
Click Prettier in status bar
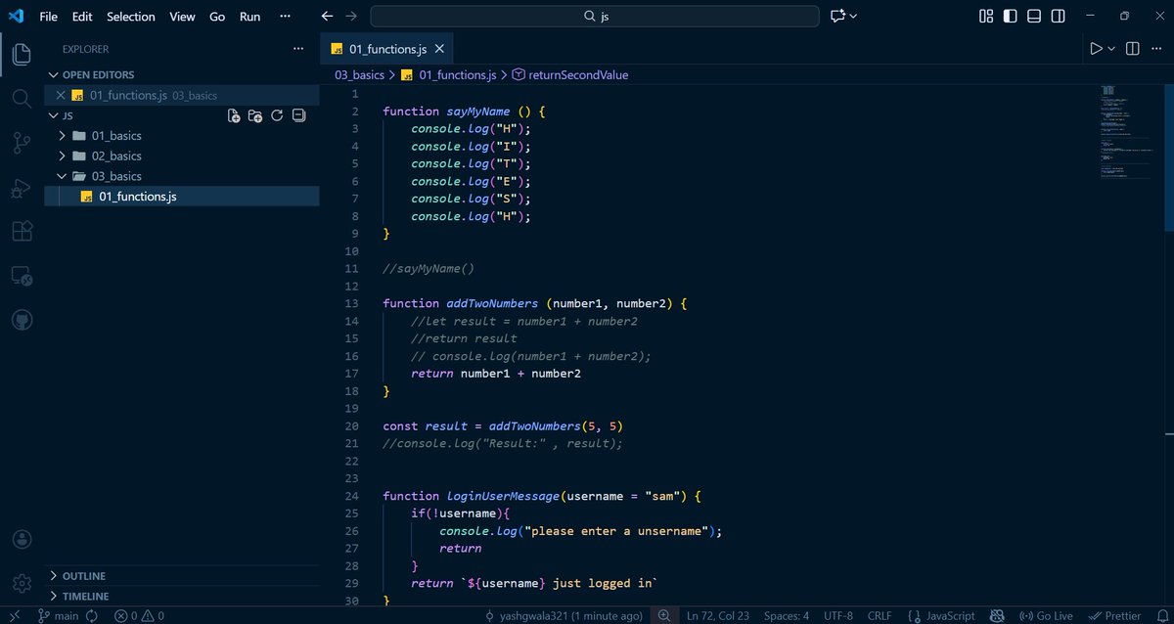point(1115,616)
